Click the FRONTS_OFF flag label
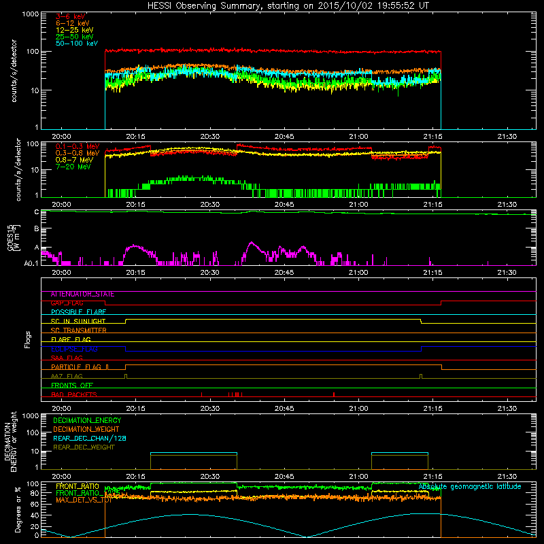This screenshot has height=544, width=544. 72,385
